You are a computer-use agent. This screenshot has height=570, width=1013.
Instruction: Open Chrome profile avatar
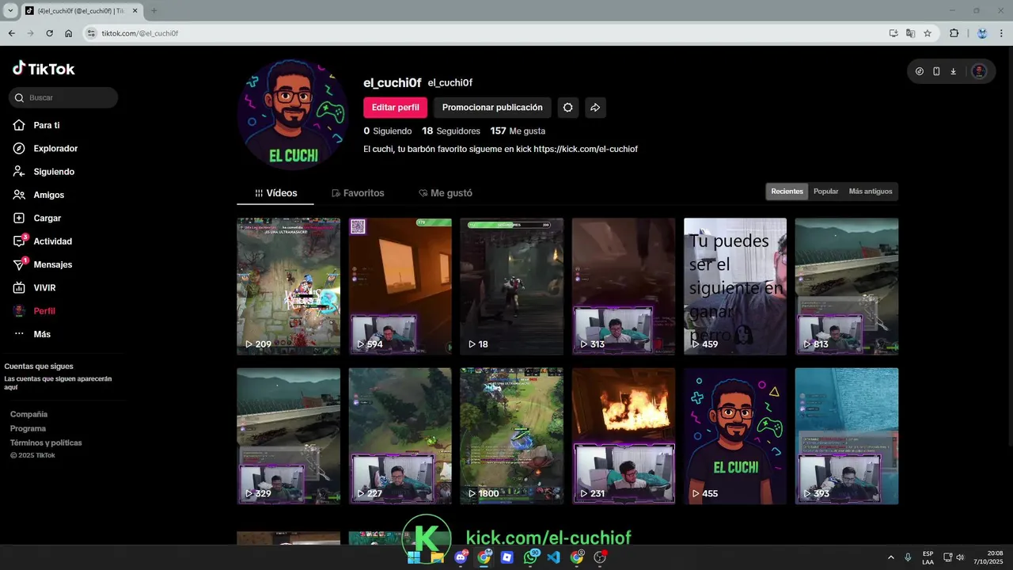[x=982, y=33]
